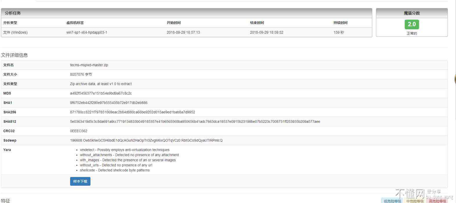Viewport: 456px width, 203px height.
Task: Click the green 2.0 score badge
Action: 412,24
